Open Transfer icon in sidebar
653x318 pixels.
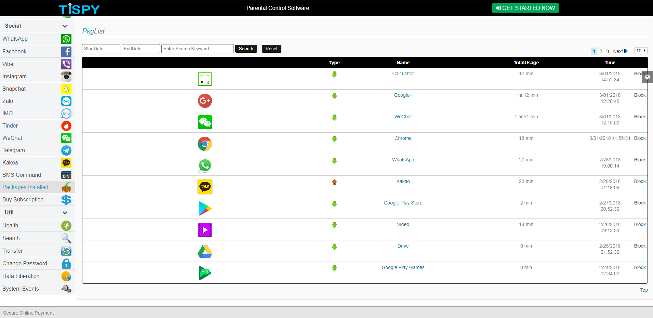pyautogui.click(x=66, y=251)
